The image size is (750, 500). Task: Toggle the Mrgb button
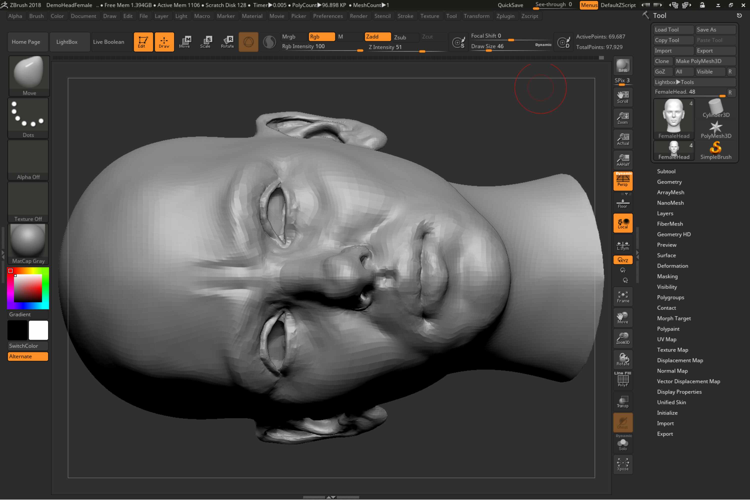pyautogui.click(x=294, y=37)
